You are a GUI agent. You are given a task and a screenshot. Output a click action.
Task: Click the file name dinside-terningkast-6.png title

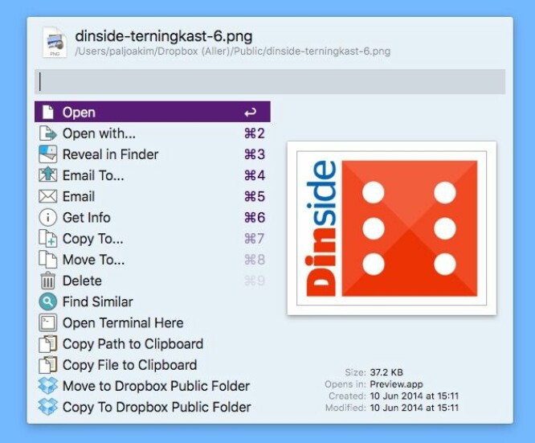[164, 36]
